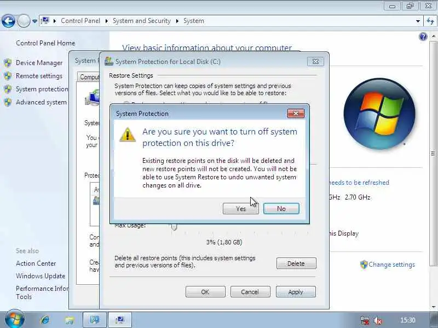The width and height of the screenshot is (438, 328).
Task: Click OK in Local Disk protection window
Action: [205, 292]
